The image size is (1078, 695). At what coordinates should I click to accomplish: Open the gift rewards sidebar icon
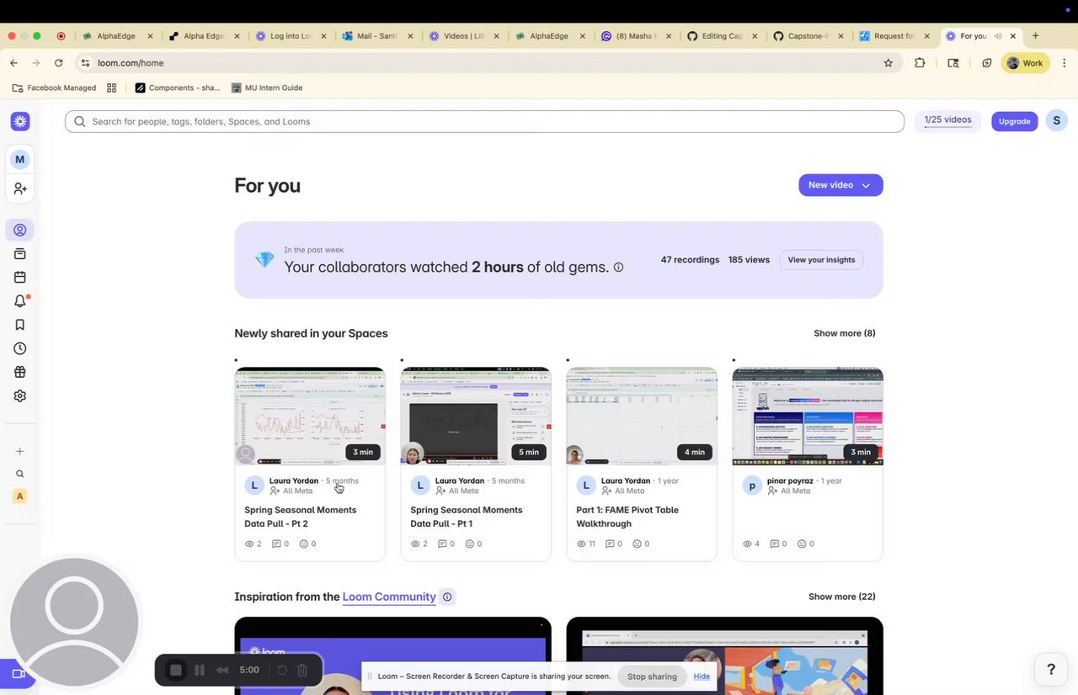point(20,372)
